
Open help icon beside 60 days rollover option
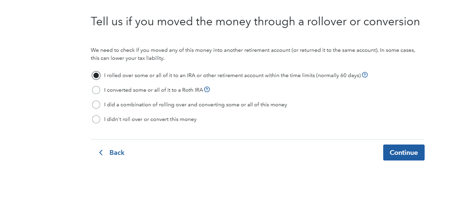[365, 75]
